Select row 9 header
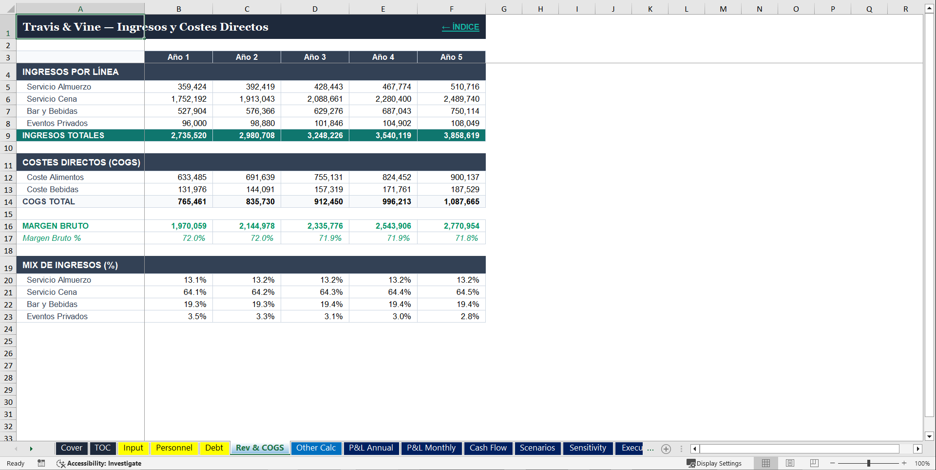This screenshot has width=936, height=470. pos(8,136)
